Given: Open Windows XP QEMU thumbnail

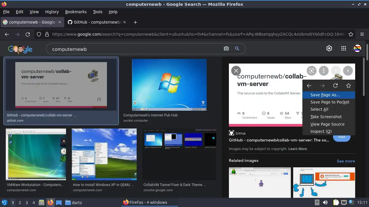Looking at the screenshot, I should tap(104, 154).
